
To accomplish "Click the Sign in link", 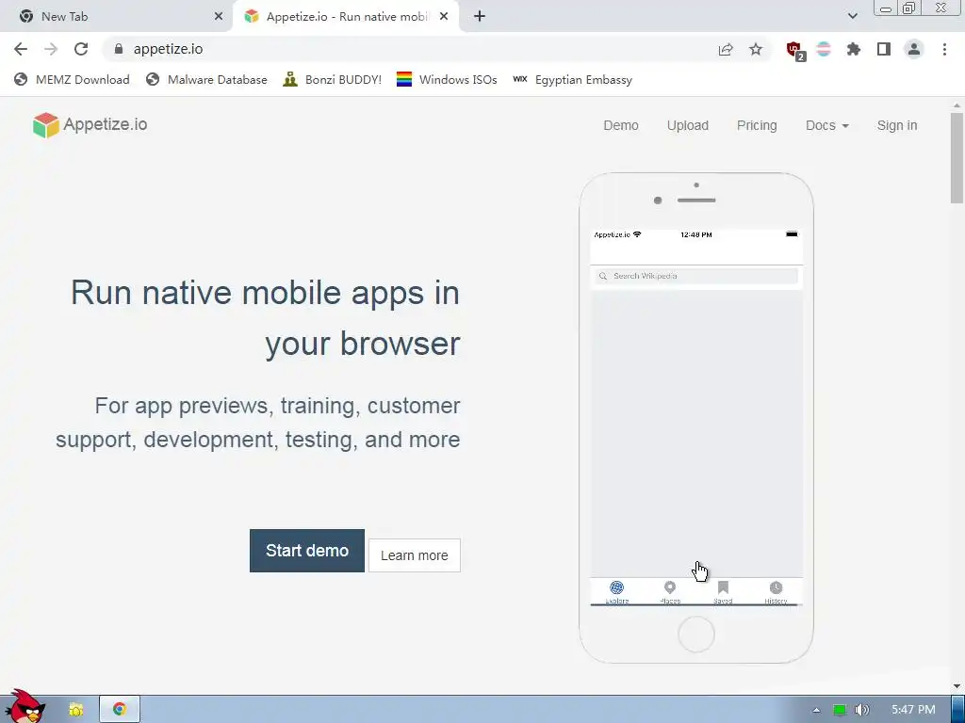I will tap(897, 125).
